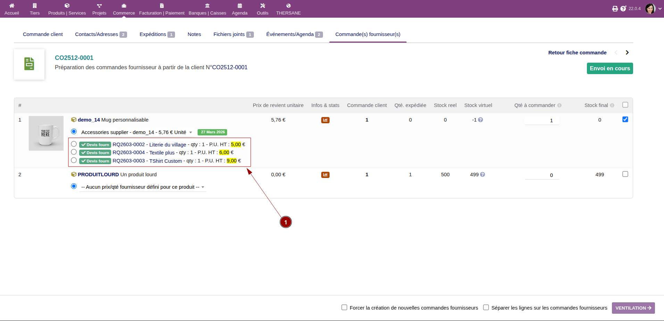
Task: Switch to Fichiers joints tab
Action: pyautogui.click(x=229, y=34)
